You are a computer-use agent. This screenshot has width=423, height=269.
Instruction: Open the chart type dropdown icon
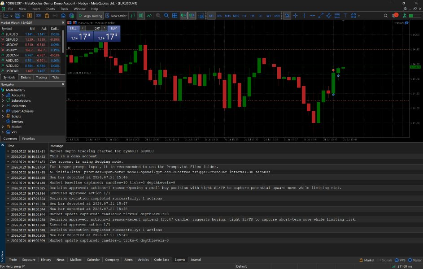6,16
